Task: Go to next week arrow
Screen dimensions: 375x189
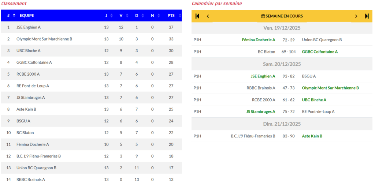Action: (x=356, y=16)
